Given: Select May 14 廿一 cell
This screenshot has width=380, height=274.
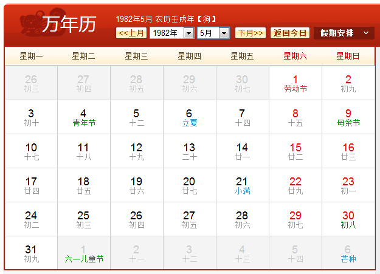Looking at the screenshot, I should [x=243, y=151].
